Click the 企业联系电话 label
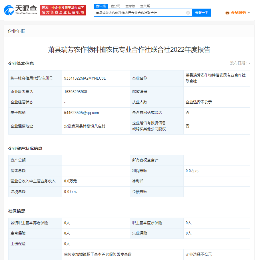The height and width of the screenshot is (260, 255). (x=22, y=92)
